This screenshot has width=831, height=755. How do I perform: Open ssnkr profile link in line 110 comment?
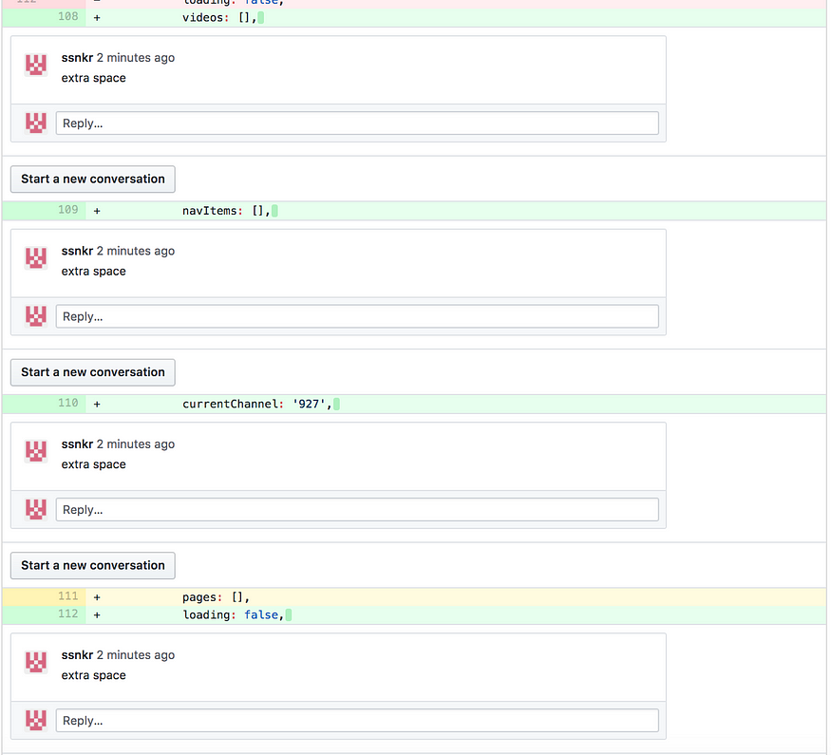(x=77, y=444)
